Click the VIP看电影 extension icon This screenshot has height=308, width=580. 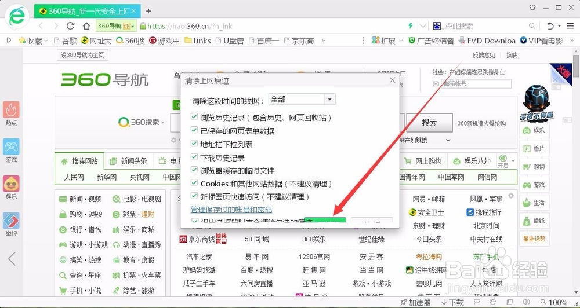(x=523, y=41)
